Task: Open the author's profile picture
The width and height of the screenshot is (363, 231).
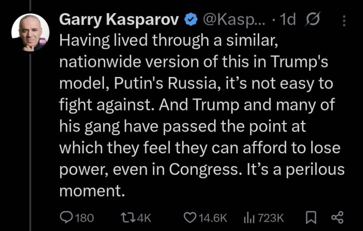Action: point(30,32)
